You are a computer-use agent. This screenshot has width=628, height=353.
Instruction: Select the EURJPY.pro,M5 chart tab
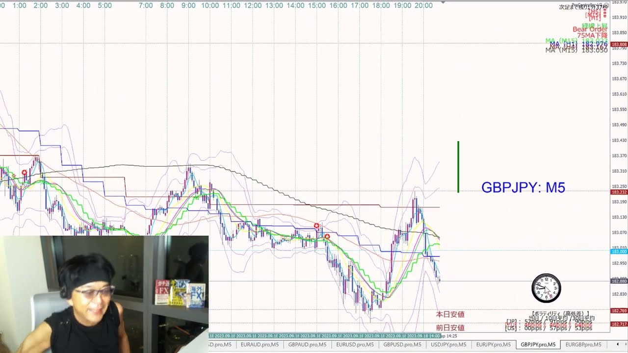click(493, 345)
